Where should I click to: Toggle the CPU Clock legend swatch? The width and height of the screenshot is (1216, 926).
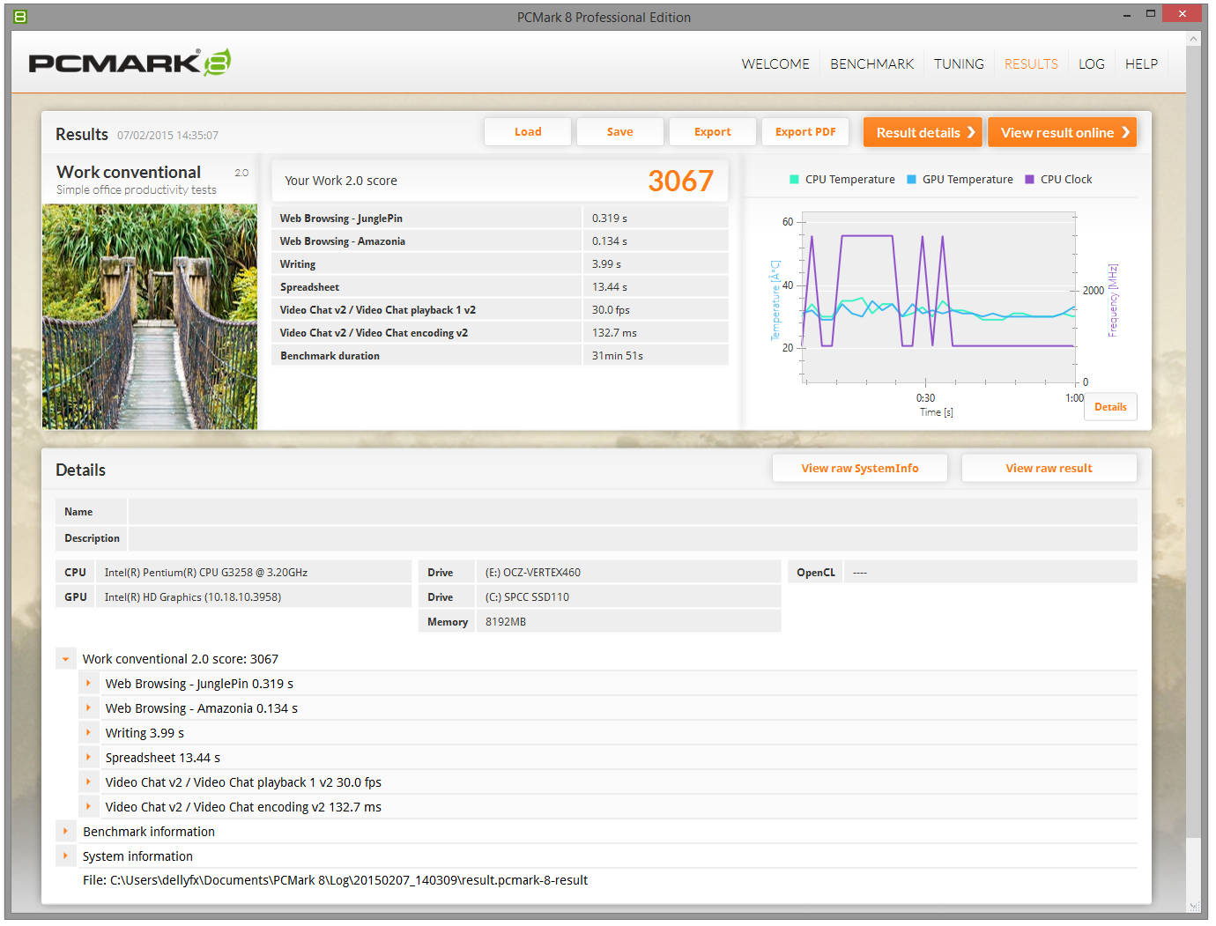(x=1029, y=180)
